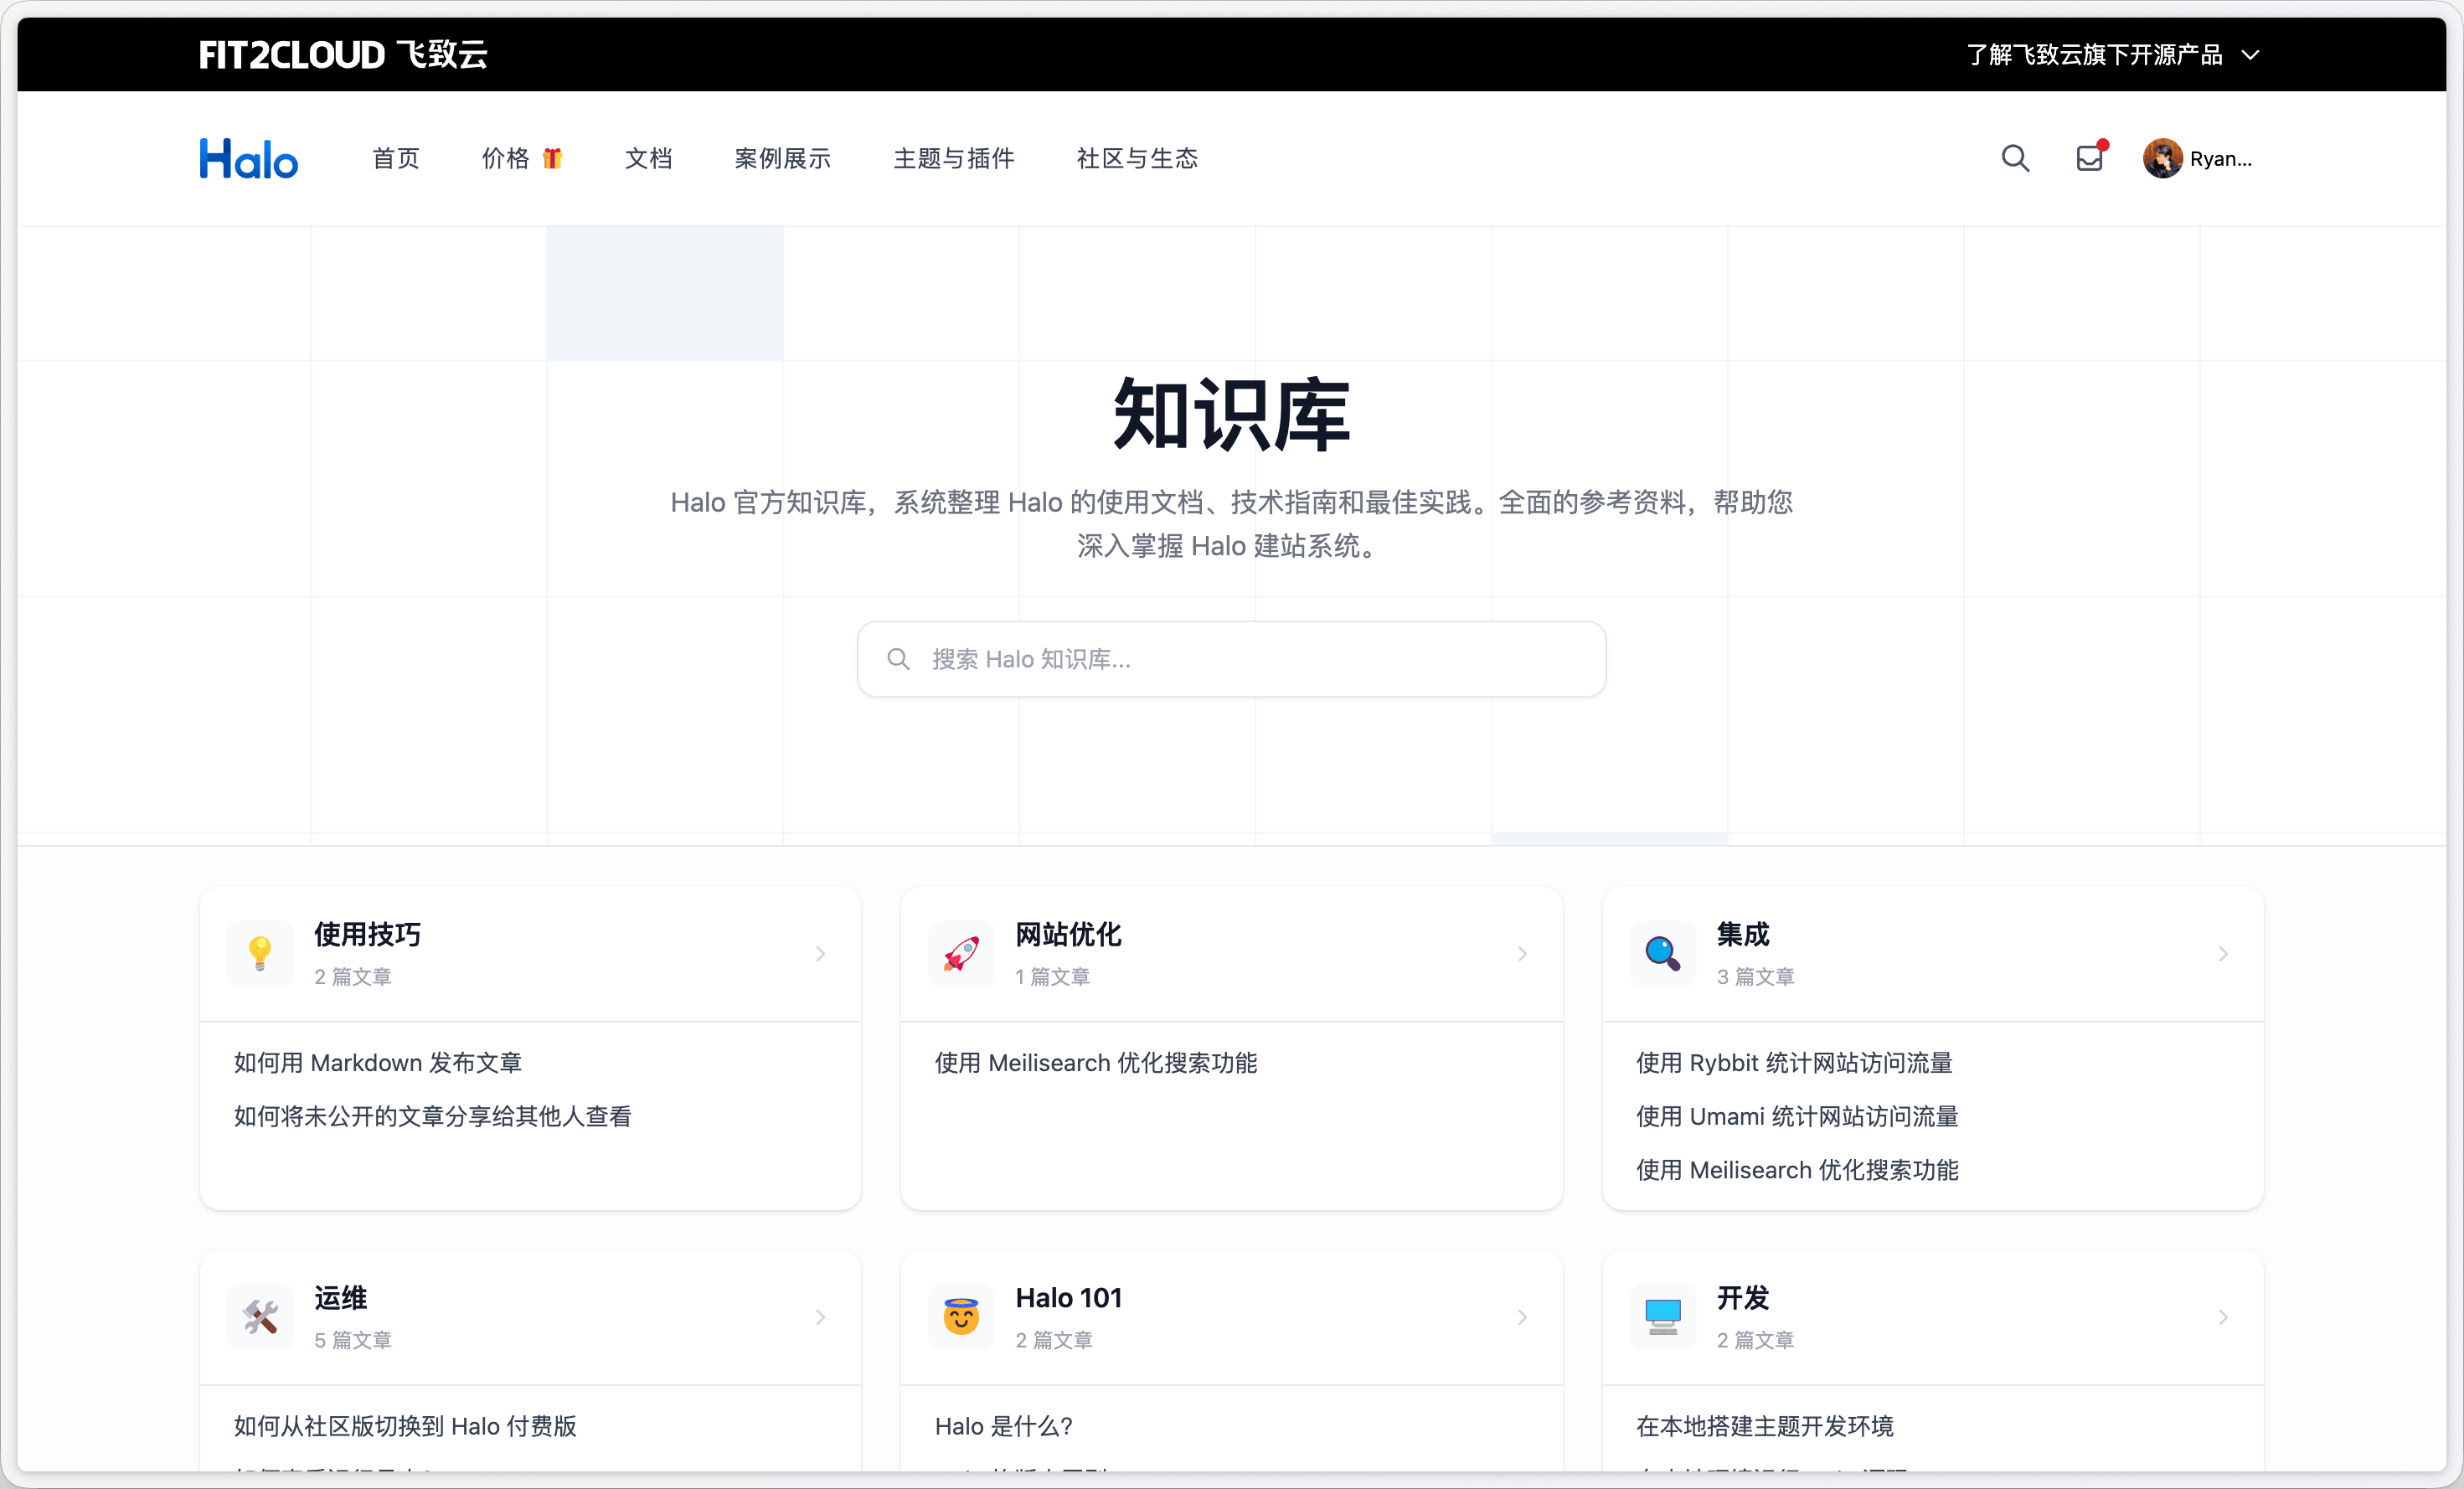
Task: Open the 文档 nav menu item
Action: click(648, 158)
